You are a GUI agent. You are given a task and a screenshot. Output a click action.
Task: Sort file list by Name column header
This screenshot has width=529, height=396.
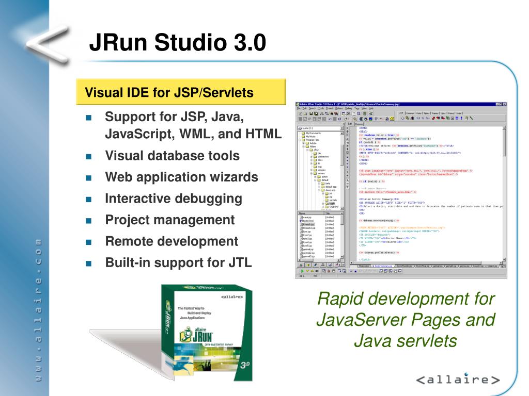(x=310, y=213)
